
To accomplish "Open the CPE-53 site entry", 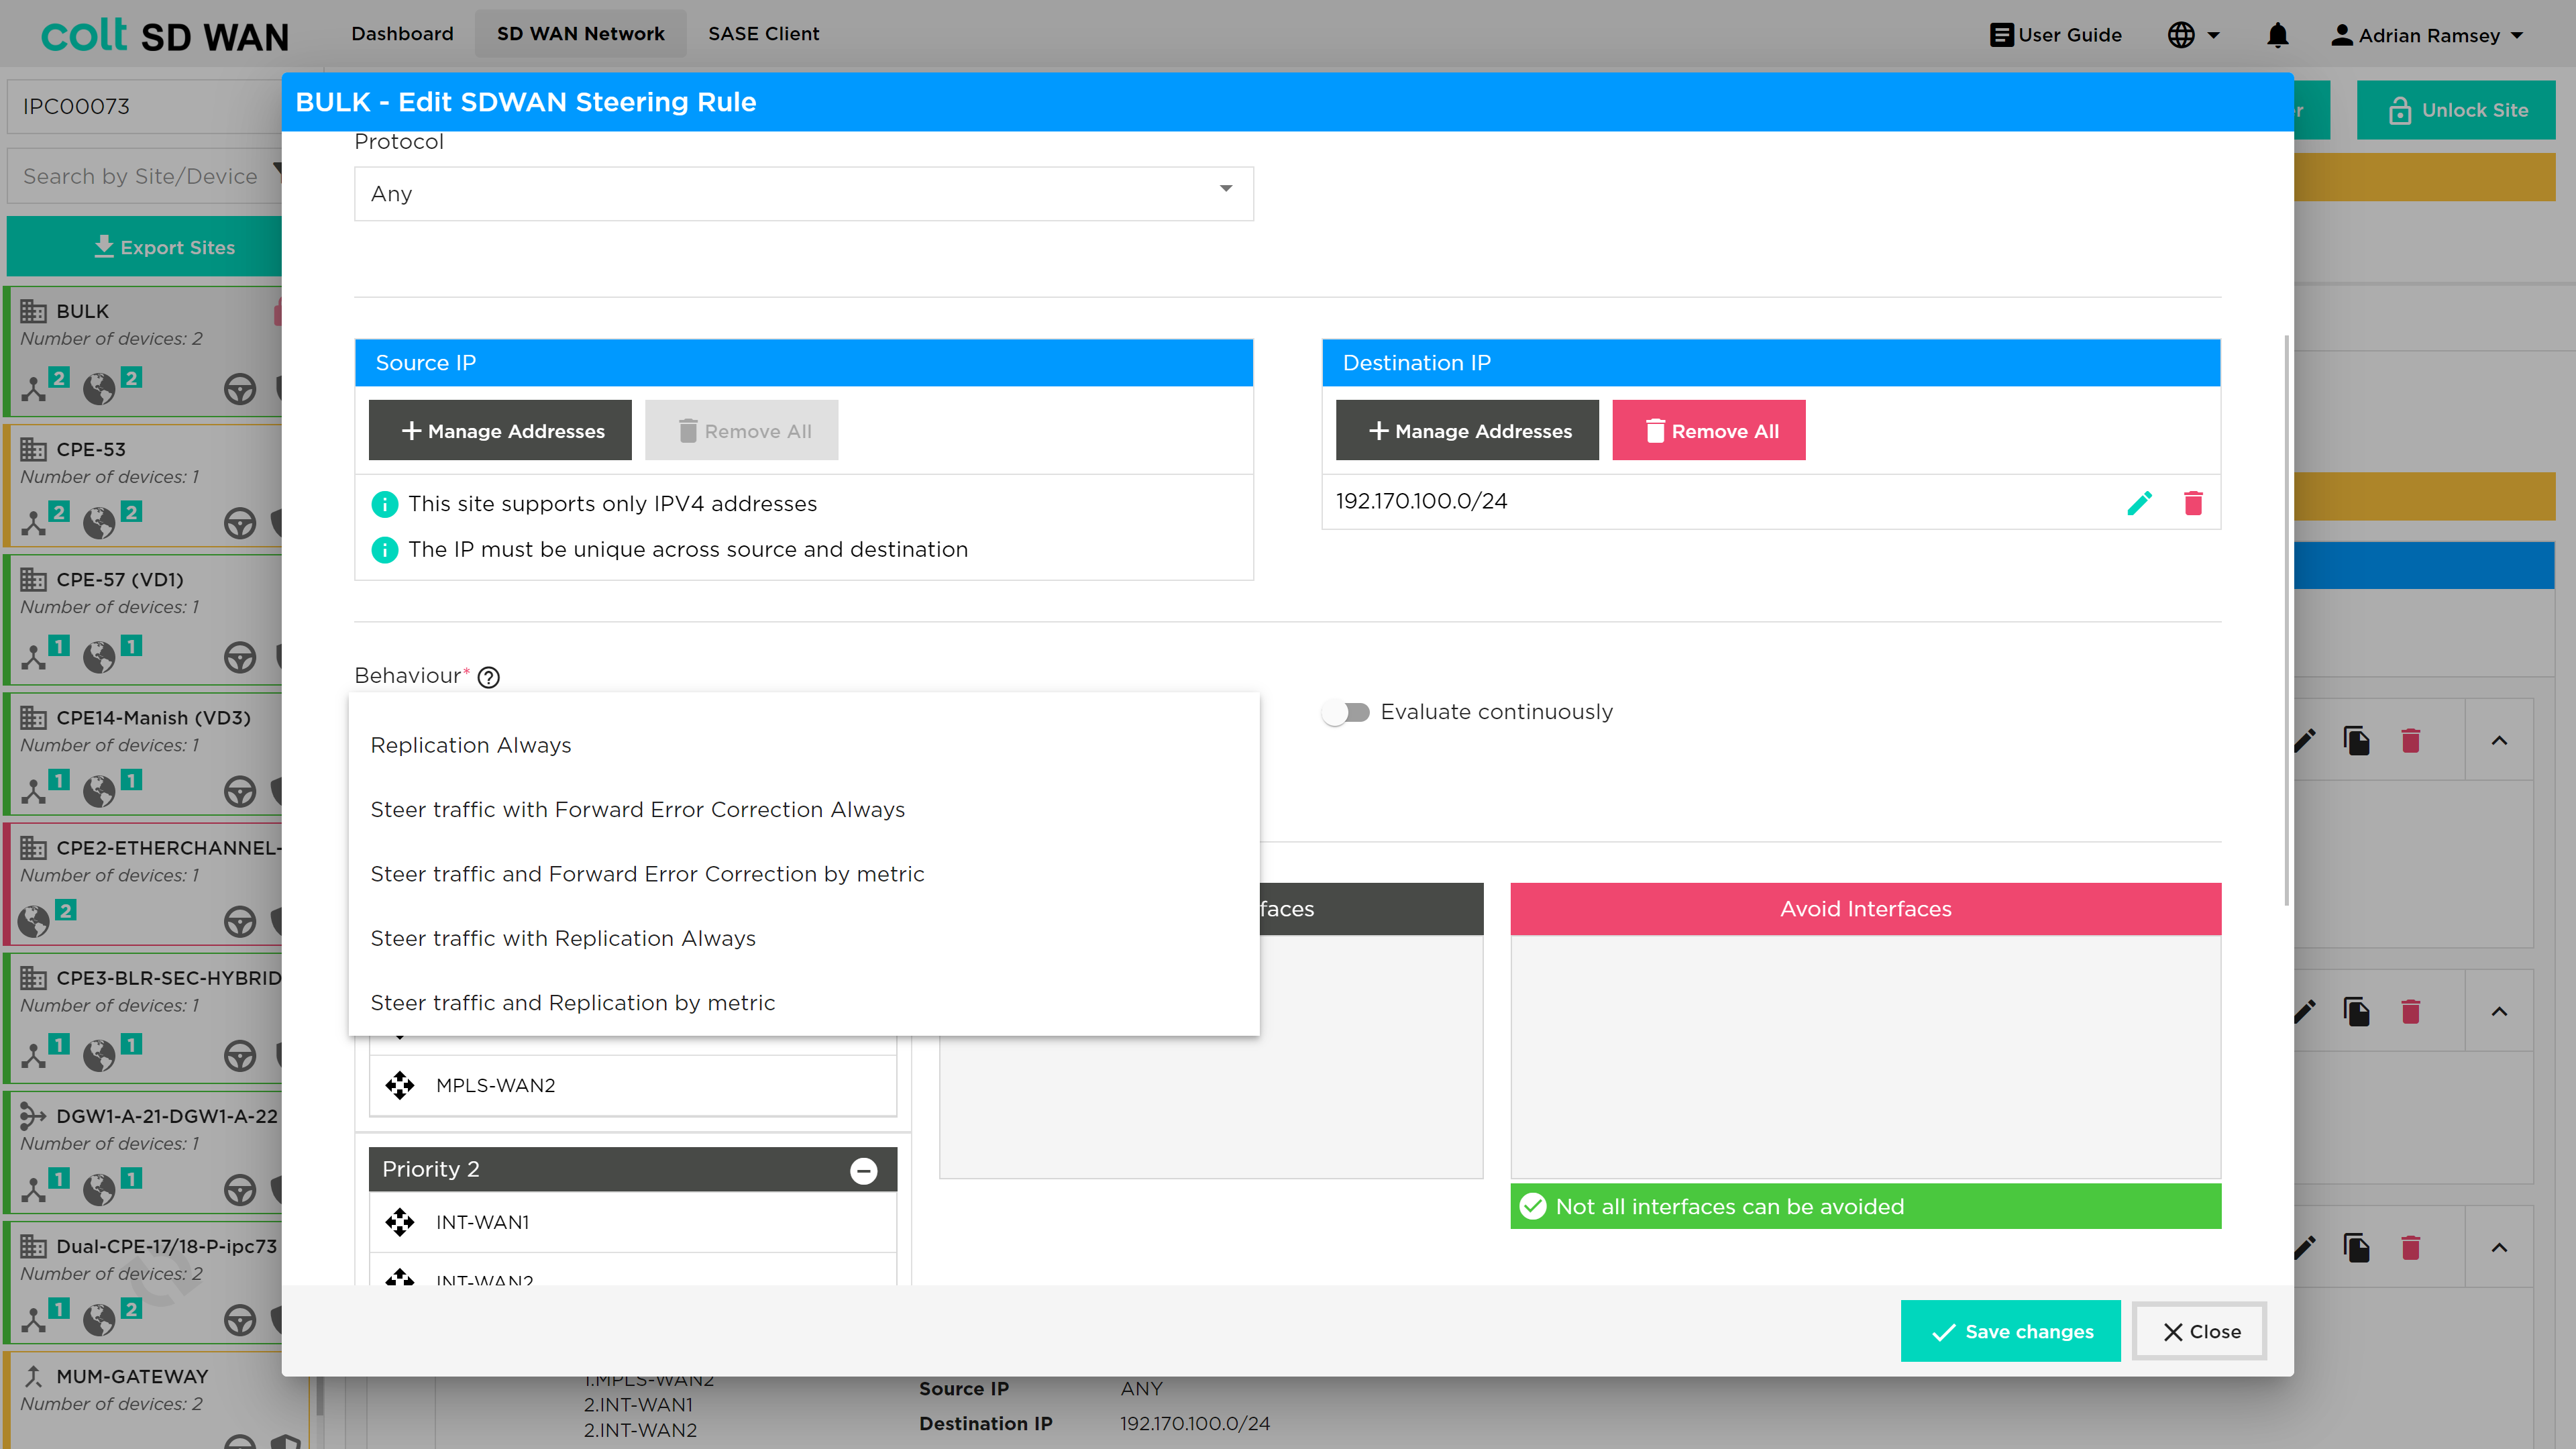I will (143, 486).
